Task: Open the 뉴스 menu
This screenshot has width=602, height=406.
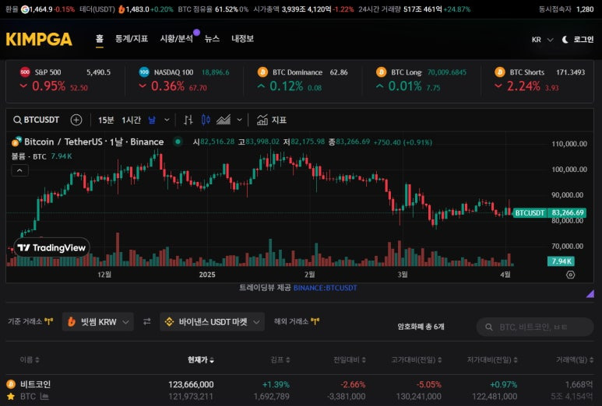Action: [212, 39]
